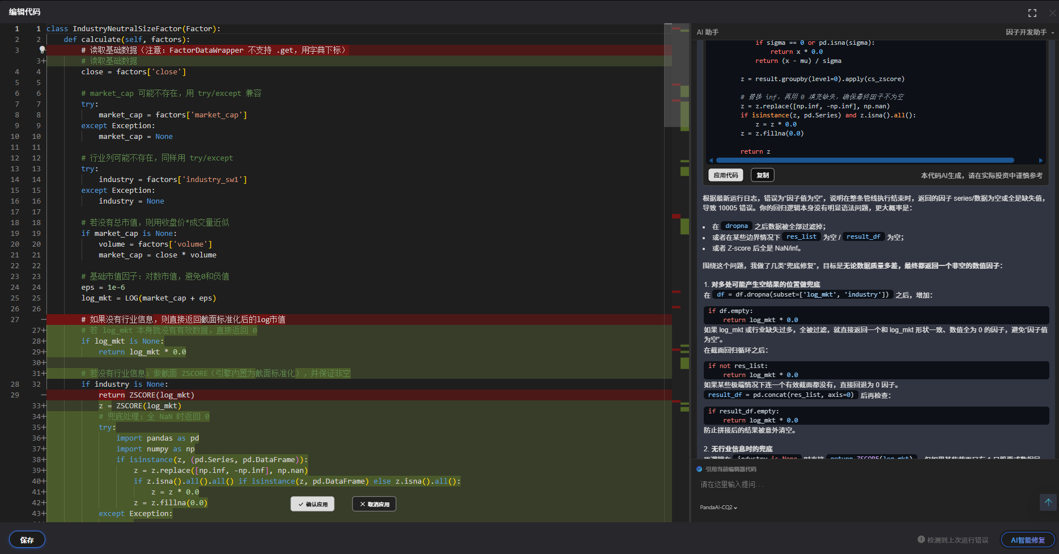Click the 复制 button under AI code
The height and width of the screenshot is (554, 1059).
click(763, 175)
